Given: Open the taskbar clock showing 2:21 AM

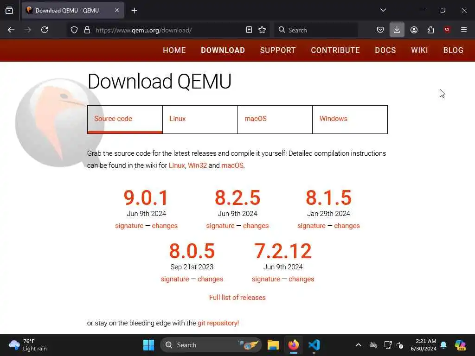Looking at the screenshot, I should pos(423,345).
